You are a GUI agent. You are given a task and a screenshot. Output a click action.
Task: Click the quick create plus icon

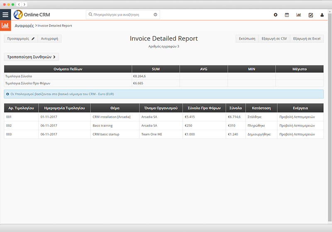(x=276, y=15)
